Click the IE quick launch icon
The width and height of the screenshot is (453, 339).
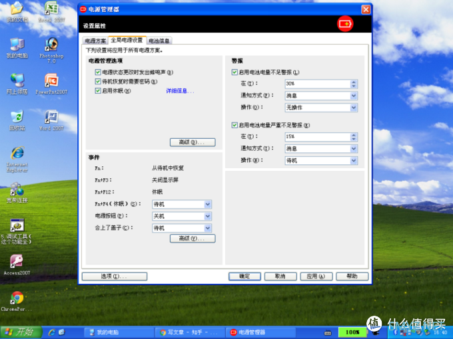point(52,332)
